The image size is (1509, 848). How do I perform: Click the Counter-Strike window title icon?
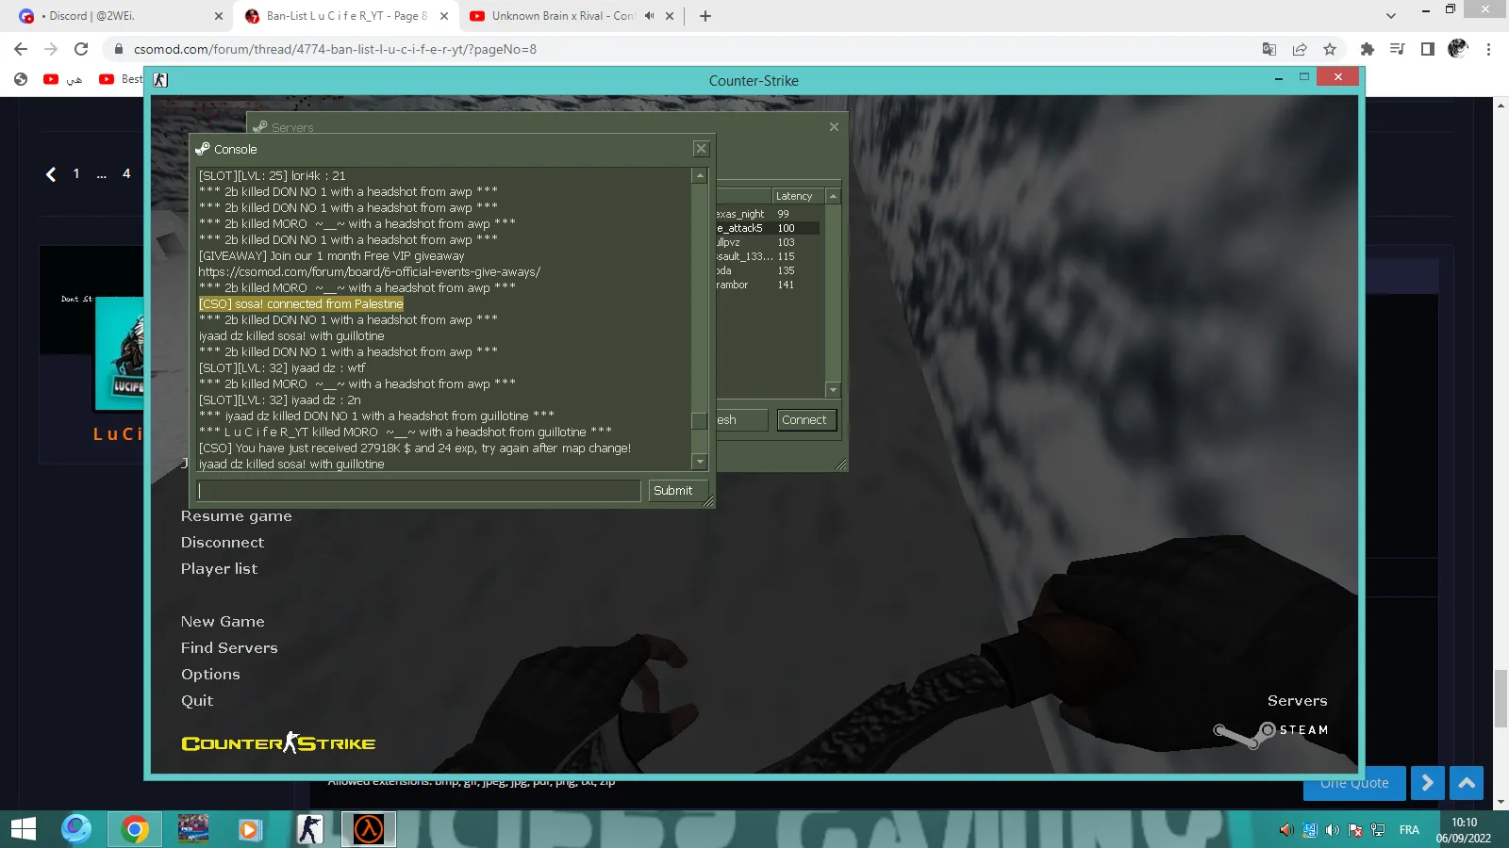point(160,80)
